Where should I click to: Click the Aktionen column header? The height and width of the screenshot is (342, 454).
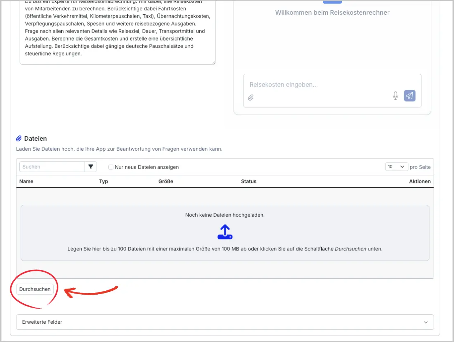click(420, 182)
